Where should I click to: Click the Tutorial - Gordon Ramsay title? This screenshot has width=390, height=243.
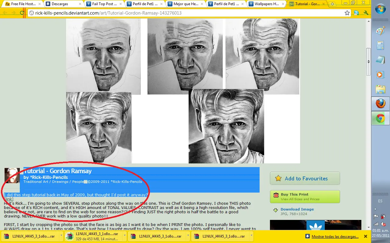[58, 171]
